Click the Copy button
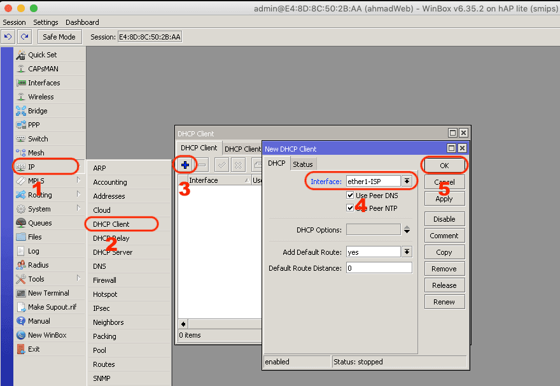The width and height of the screenshot is (560, 386). tap(444, 252)
